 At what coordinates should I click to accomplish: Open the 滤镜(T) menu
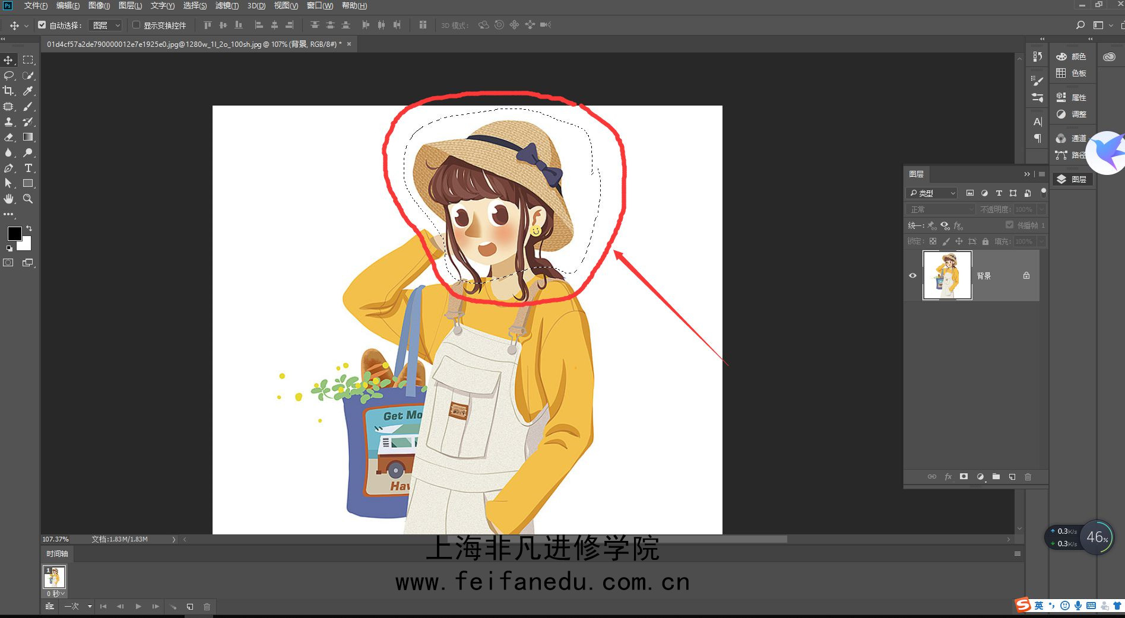coord(227,6)
